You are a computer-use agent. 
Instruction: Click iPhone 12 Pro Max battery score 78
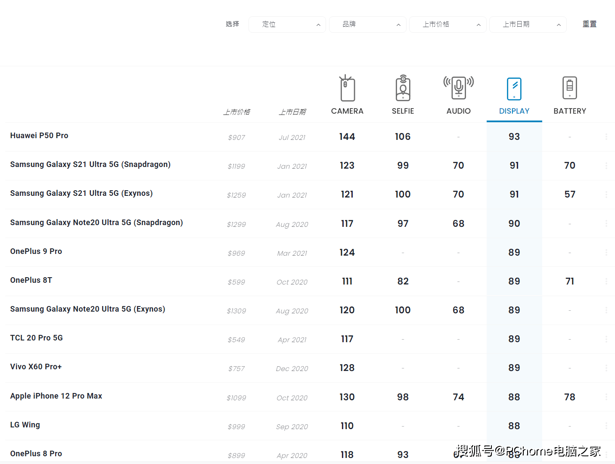(x=570, y=397)
